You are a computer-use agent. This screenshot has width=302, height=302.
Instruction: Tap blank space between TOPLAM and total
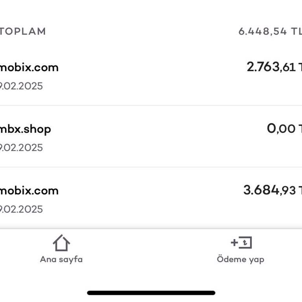142,31
